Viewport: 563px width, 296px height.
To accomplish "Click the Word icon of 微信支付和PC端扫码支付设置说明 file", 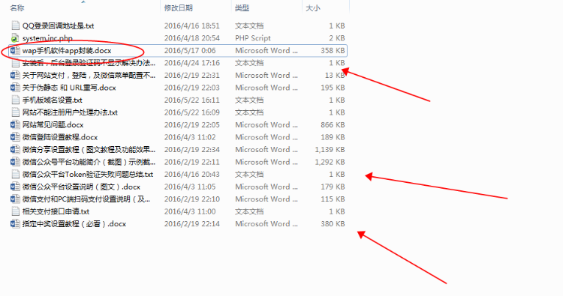I will tap(15, 199).
